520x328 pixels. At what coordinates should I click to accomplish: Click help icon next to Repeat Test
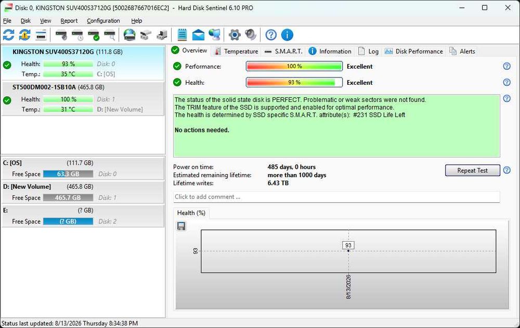(x=506, y=170)
